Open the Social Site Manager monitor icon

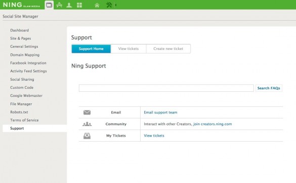[x=49, y=5]
